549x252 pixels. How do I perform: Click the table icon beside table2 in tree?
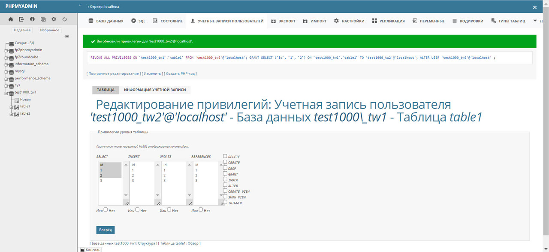coord(16,114)
